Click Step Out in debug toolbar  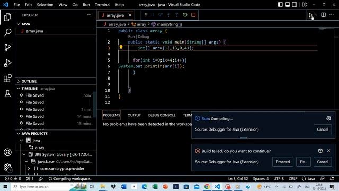[176, 15]
